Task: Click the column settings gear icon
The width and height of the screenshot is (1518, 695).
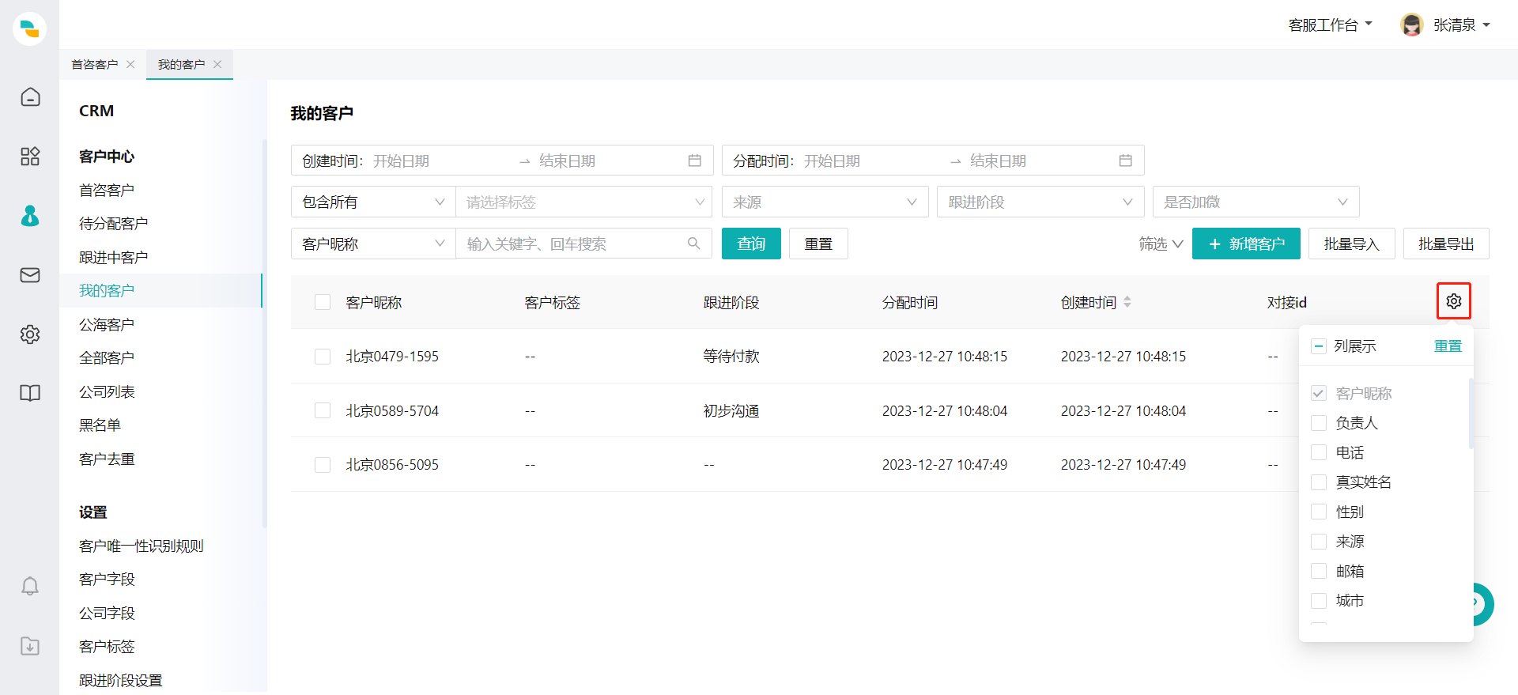Action: [1453, 301]
